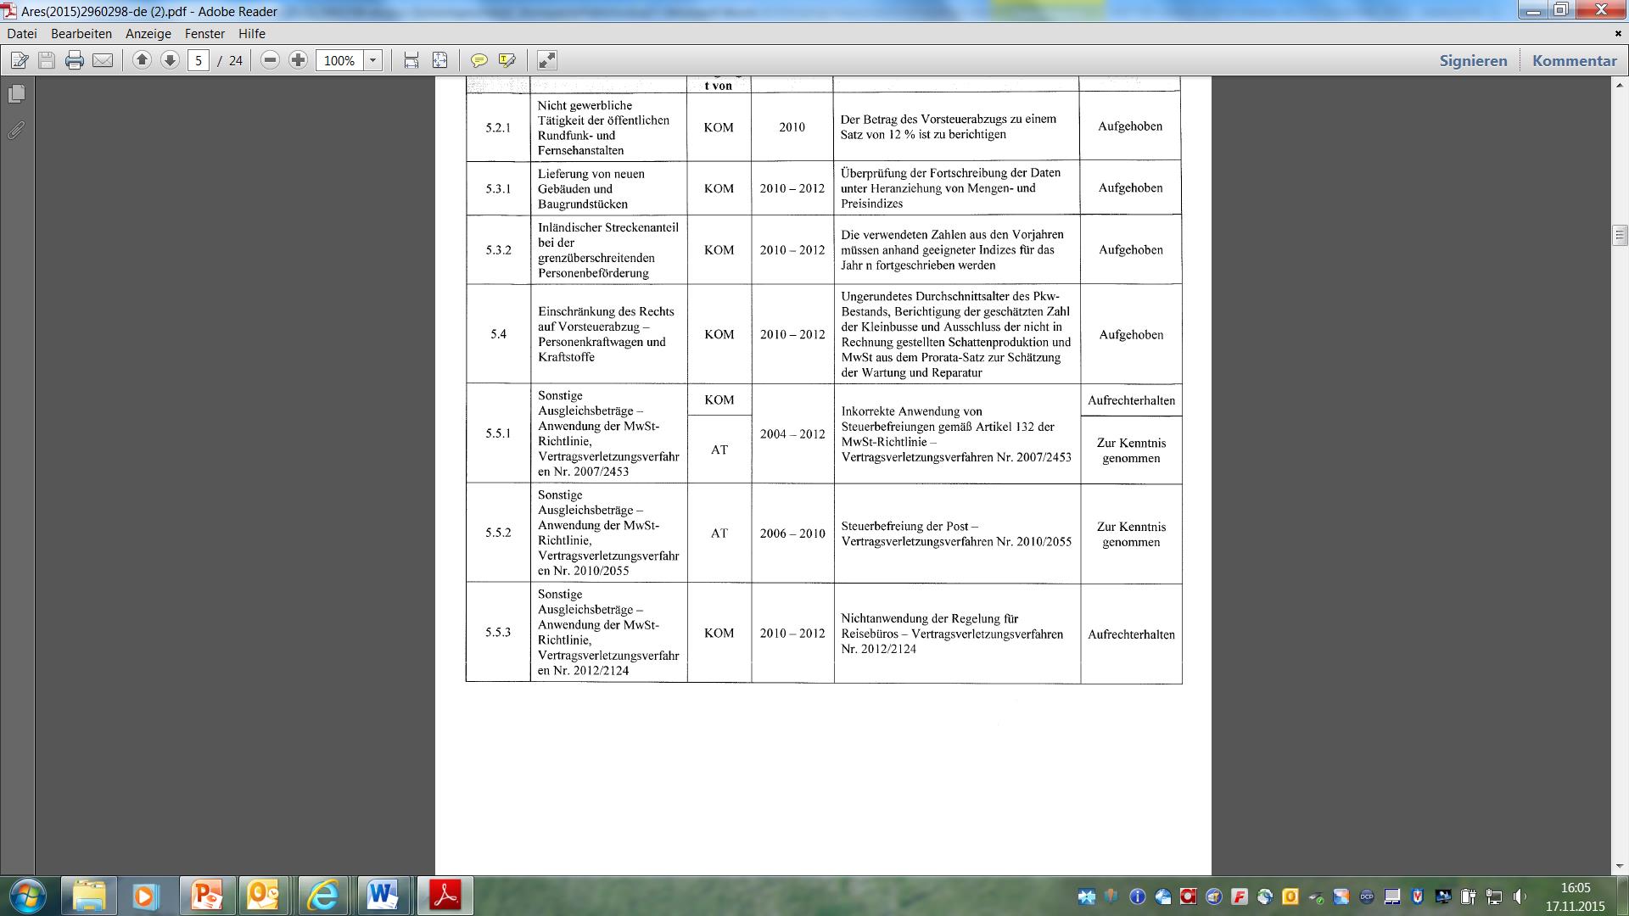Zoom out with minus button
This screenshot has height=916, width=1629.
point(270,60)
